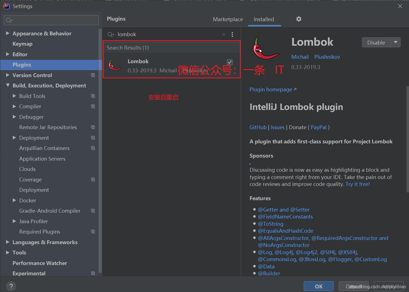Close the Settings dialog
The height and width of the screenshot is (292, 409).
pos(400,6)
